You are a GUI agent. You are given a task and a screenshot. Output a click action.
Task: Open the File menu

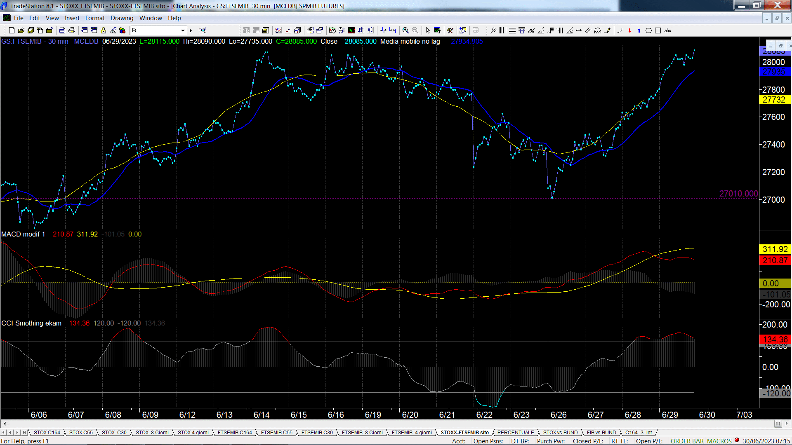pos(19,18)
